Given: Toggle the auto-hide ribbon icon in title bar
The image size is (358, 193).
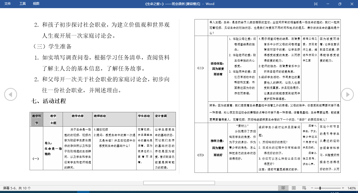Looking at the screenshot, I should pos(316,4).
